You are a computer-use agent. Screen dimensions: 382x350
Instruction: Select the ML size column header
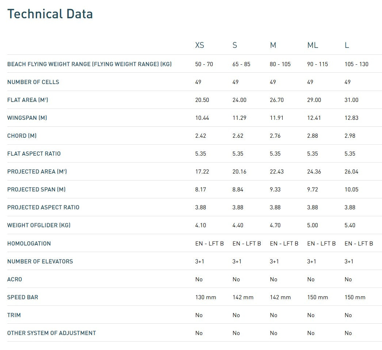tap(313, 45)
